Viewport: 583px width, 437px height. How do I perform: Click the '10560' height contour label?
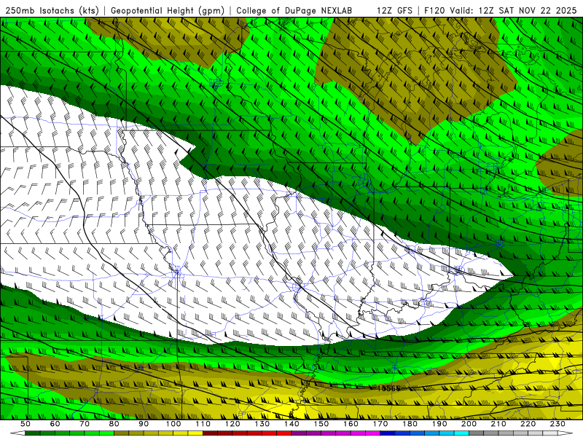[388, 388]
